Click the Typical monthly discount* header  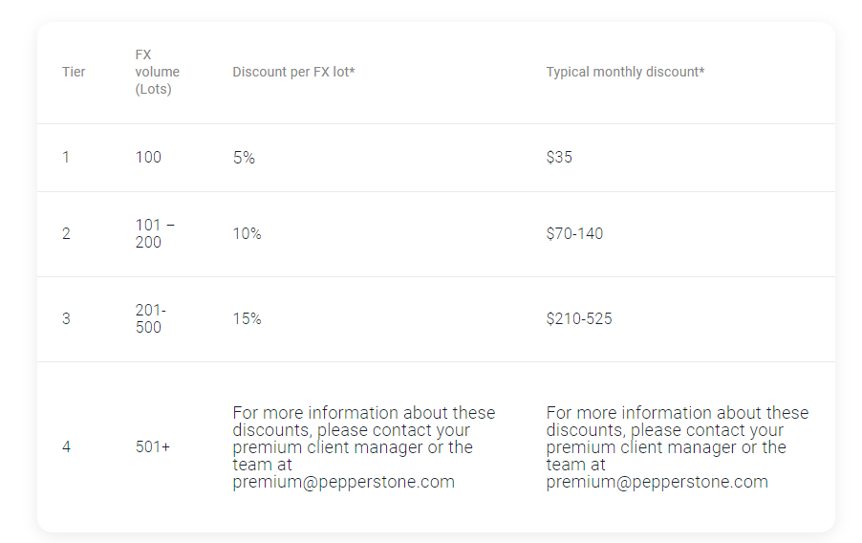pyautogui.click(x=625, y=72)
